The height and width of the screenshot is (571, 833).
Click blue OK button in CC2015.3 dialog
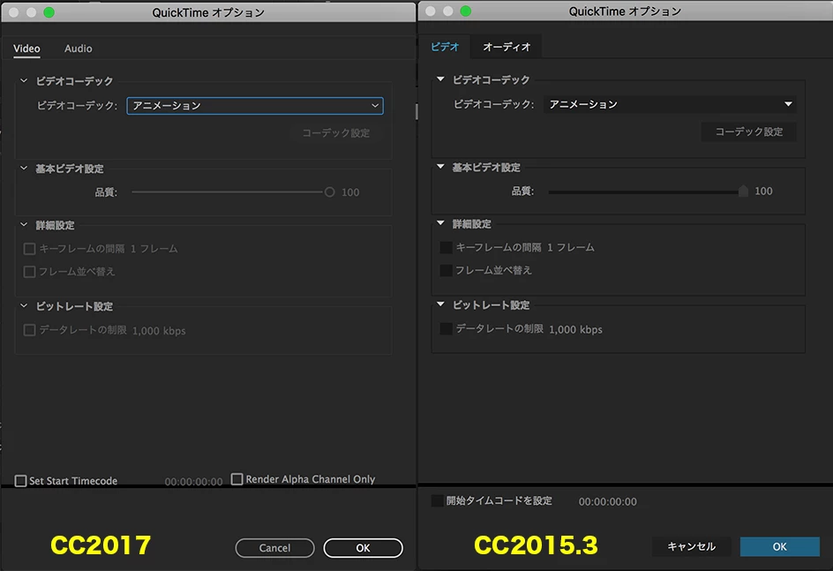tap(779, 546)
